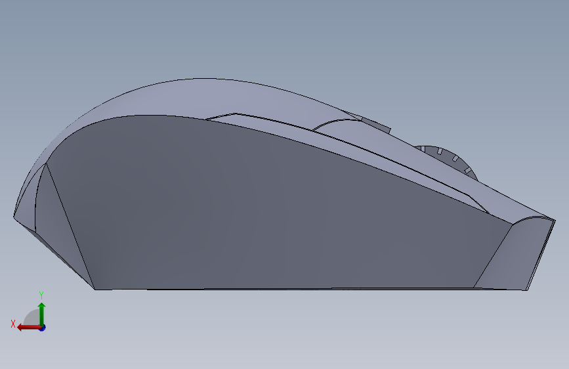Click the blue Z axis dot of triad

click(43, 328)
